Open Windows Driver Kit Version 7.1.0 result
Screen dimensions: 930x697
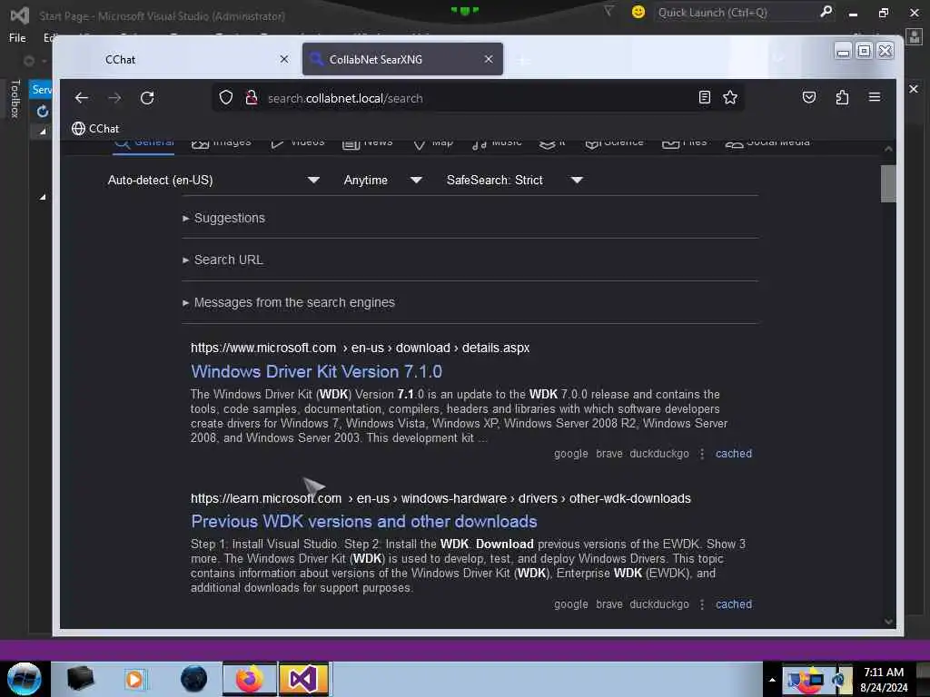click(316, 371)
